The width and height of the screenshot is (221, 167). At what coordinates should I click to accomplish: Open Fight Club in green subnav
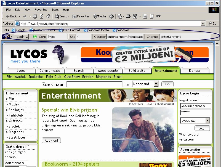coord(54,77)
